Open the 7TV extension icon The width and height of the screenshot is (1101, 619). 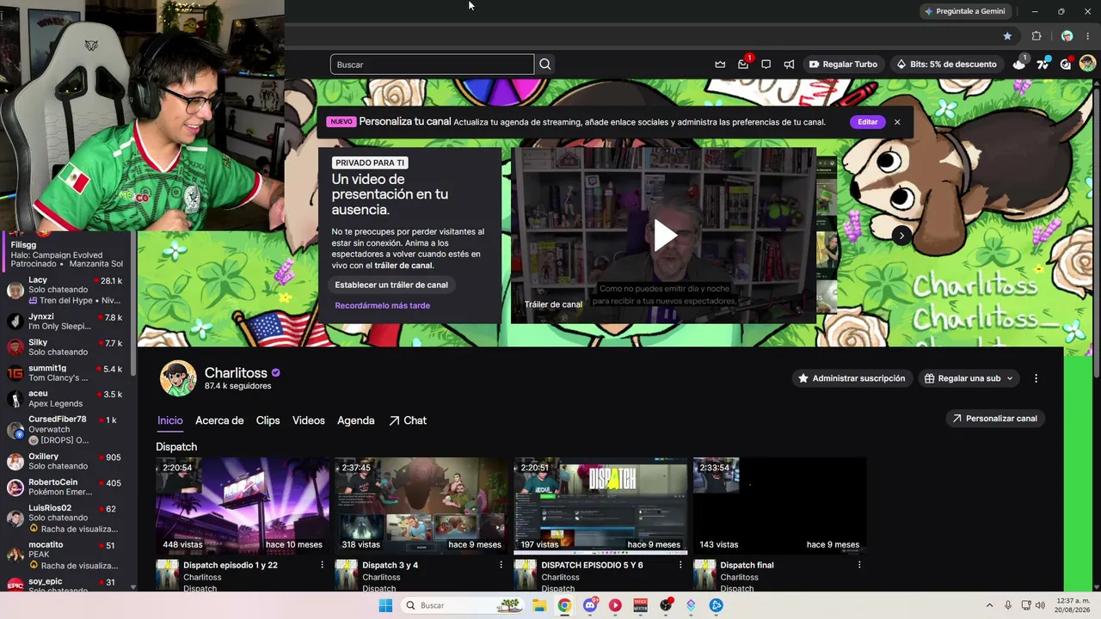click(1043, 64)
